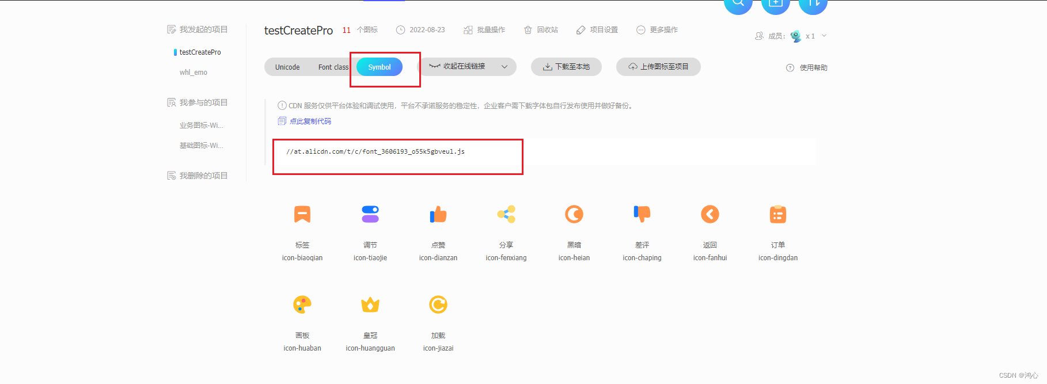Switch to the Font class tab

click(333, 67)
